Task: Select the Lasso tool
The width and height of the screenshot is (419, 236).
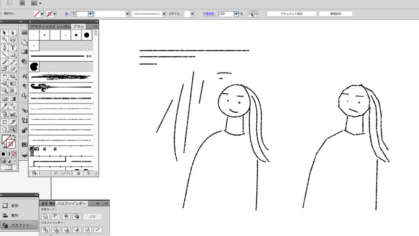Action: [x=12, y=40]
